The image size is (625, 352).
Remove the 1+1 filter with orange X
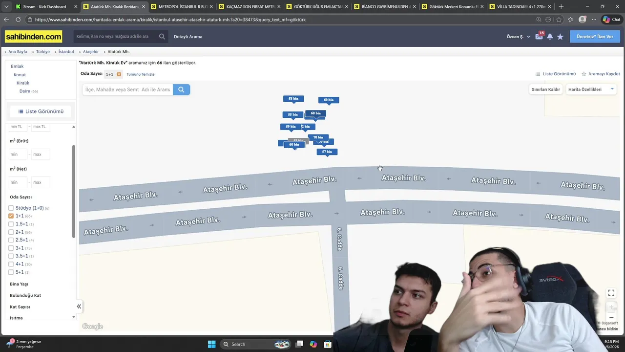click(x=119, y=74)
